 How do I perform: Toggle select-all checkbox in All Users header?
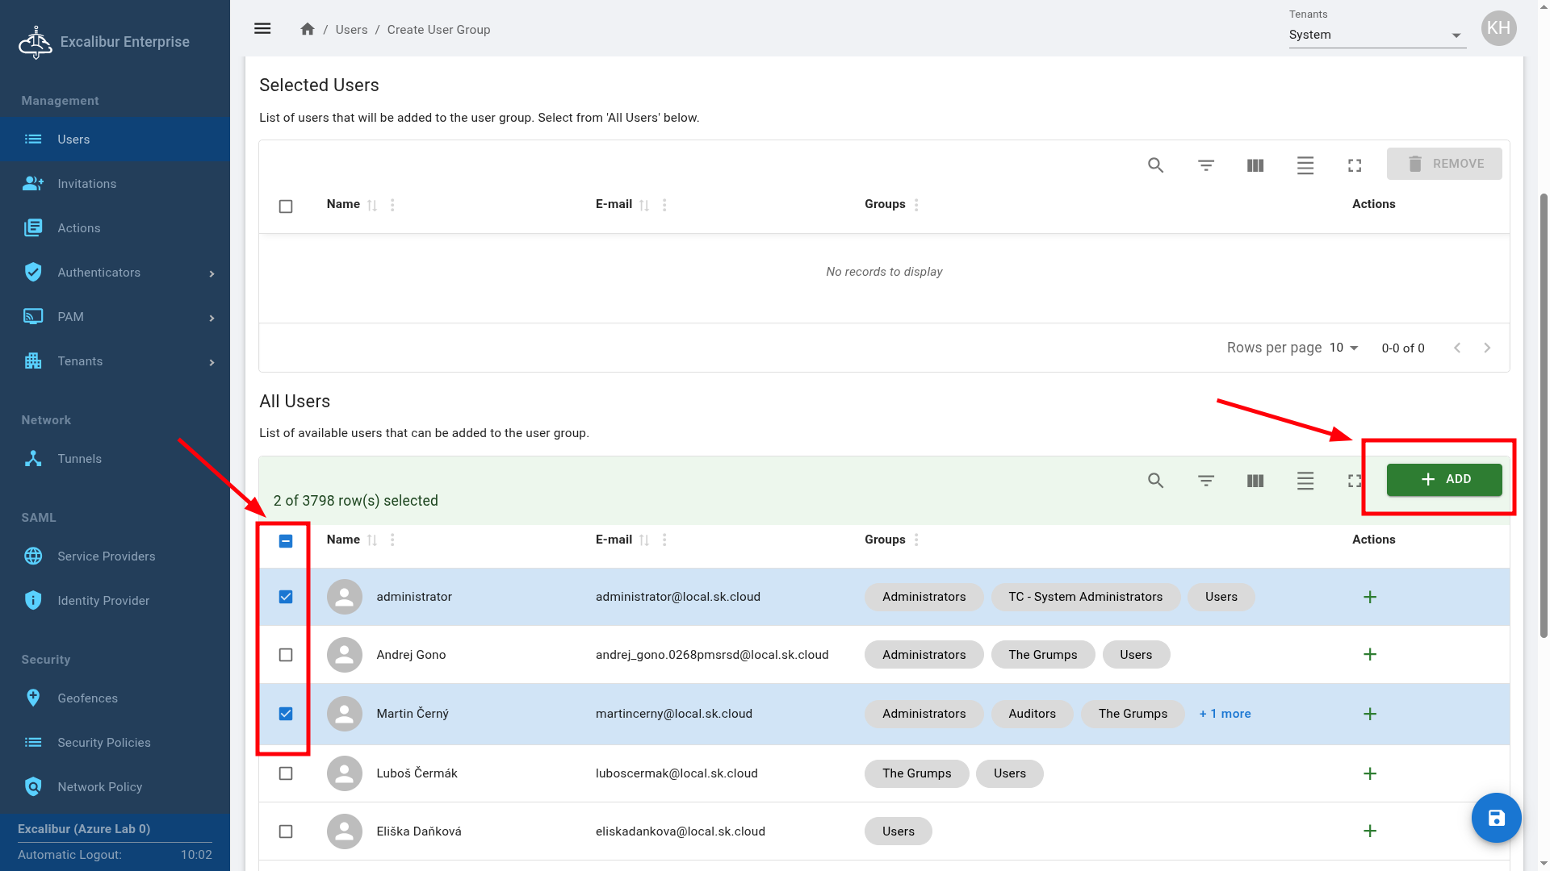286,541
